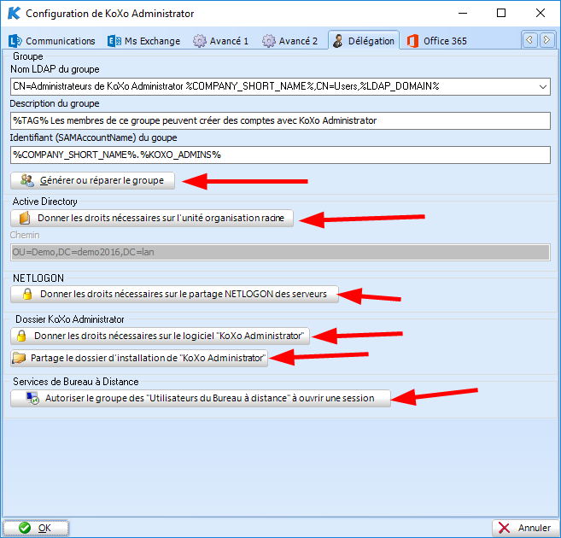Click the person icon on Délégation tab
This screenshot has height=538, width=561.
[338, 41]
